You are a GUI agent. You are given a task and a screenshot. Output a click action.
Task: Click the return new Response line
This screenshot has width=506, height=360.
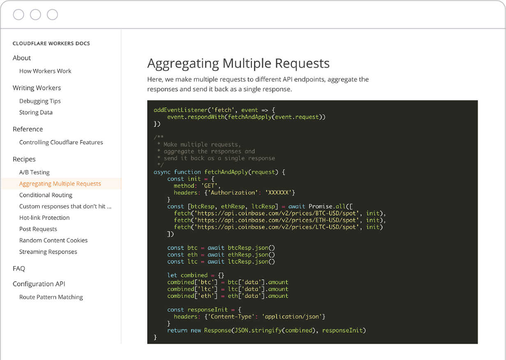(267, 330)
